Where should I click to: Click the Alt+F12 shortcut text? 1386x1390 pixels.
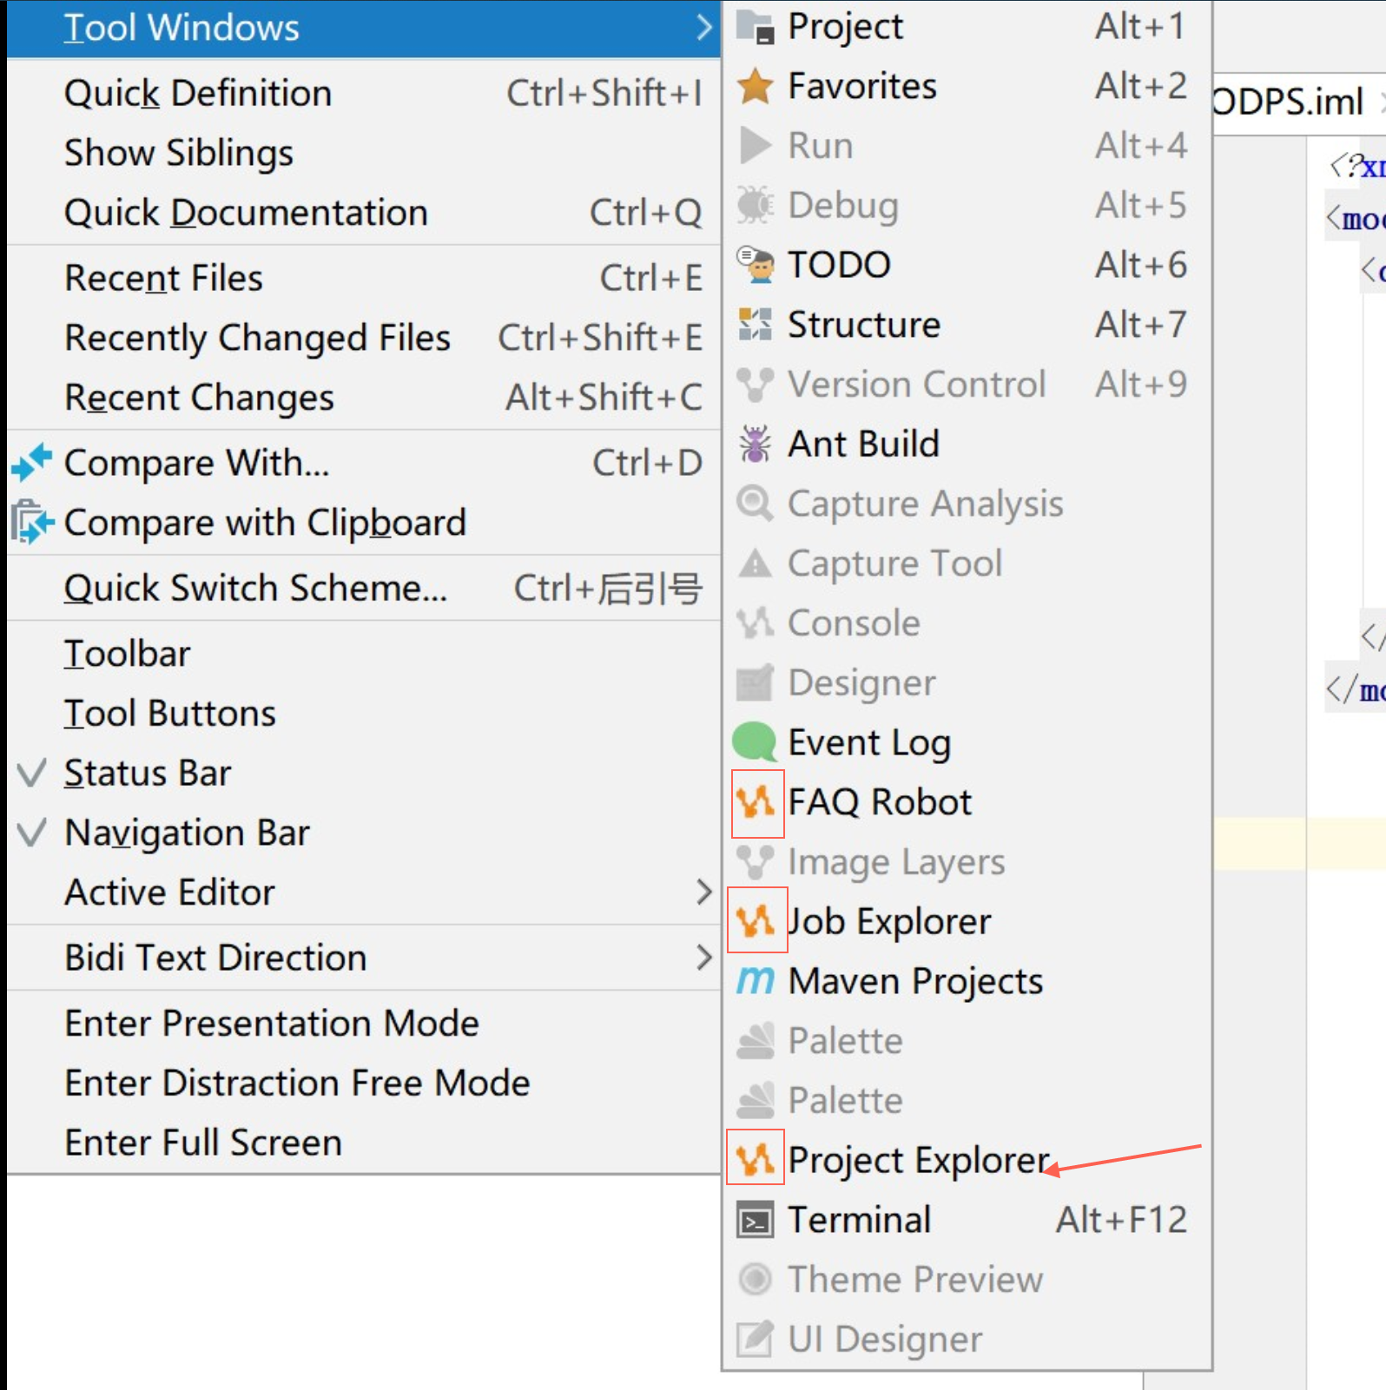1121,1220
